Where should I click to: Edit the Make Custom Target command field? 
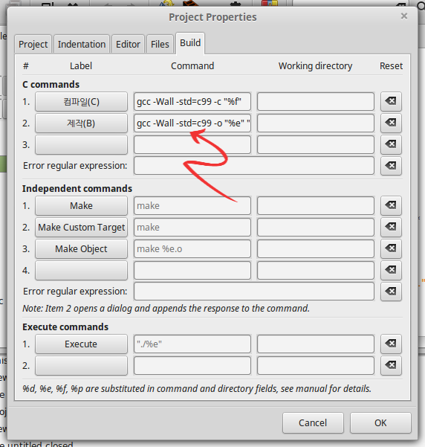[192, 227]
